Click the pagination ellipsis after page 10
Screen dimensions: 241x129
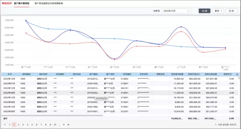coord(59,124)
